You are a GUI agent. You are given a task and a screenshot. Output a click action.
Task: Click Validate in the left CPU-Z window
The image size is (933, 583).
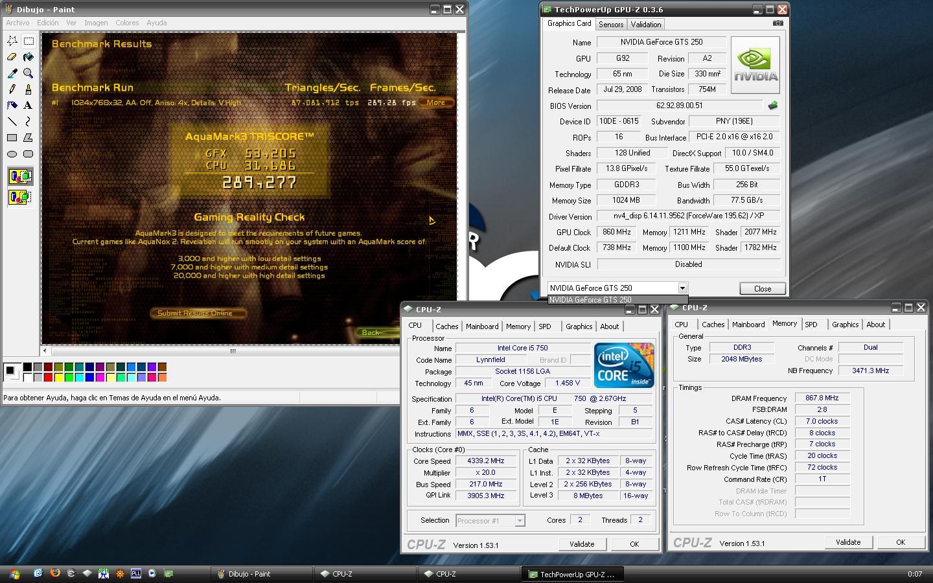coord(582,544)
